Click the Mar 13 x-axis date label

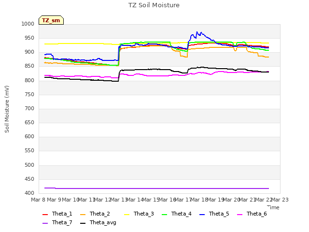[x=119, y=200]
